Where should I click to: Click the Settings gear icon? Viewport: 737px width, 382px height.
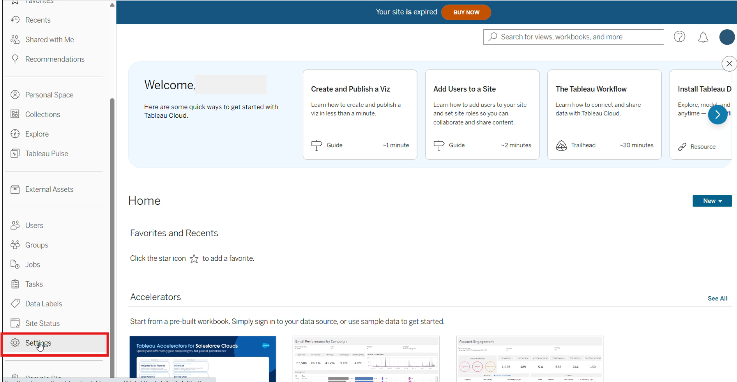point(15,343)
